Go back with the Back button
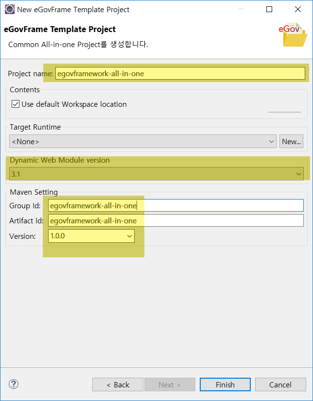Screen dimensions: 313x401 coord(118,384)
